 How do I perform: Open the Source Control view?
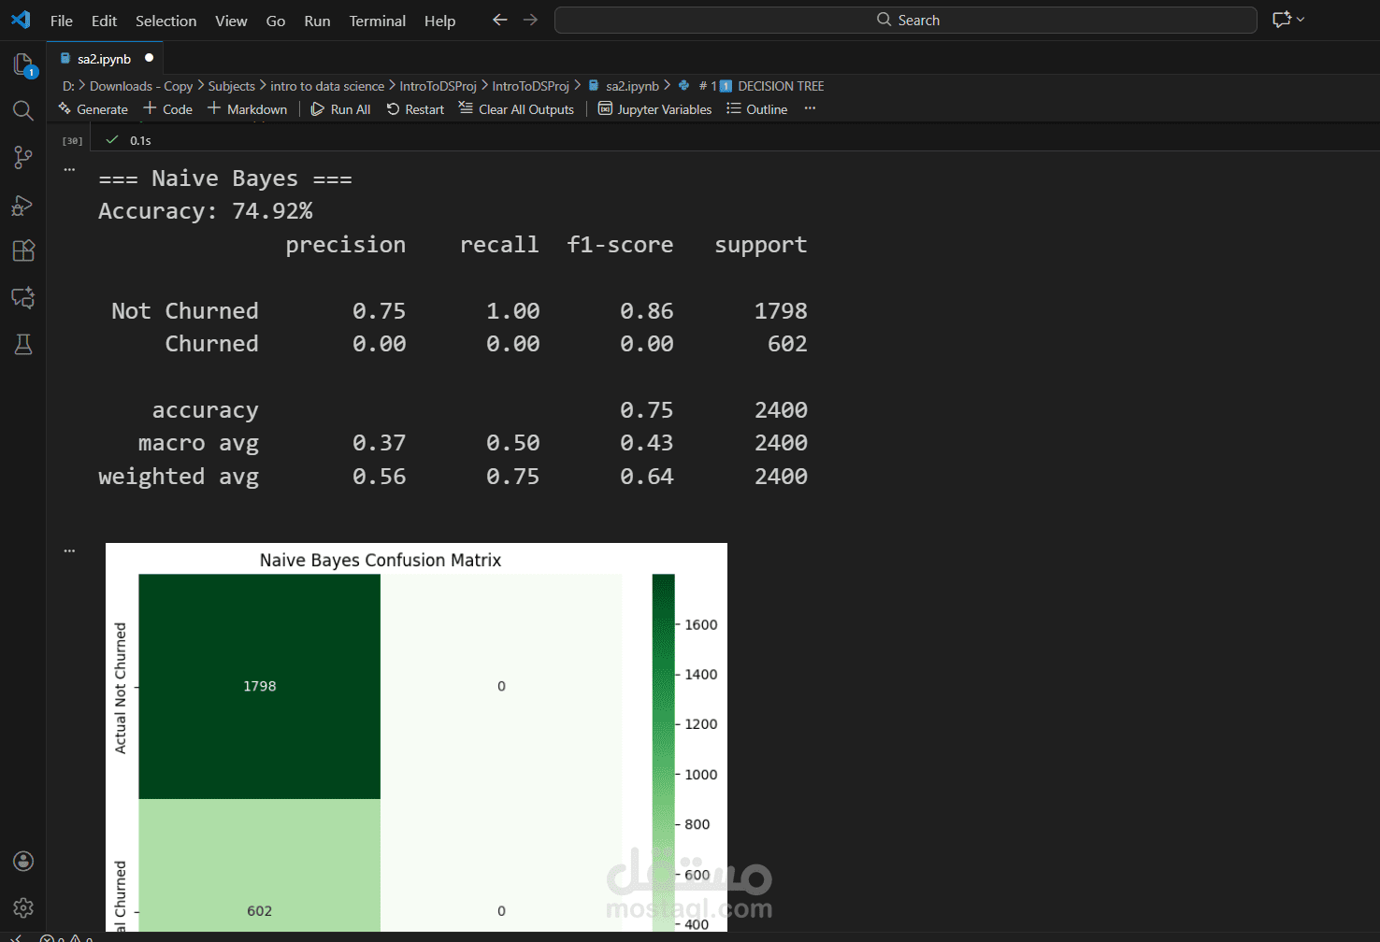click(x=23, y=158)
